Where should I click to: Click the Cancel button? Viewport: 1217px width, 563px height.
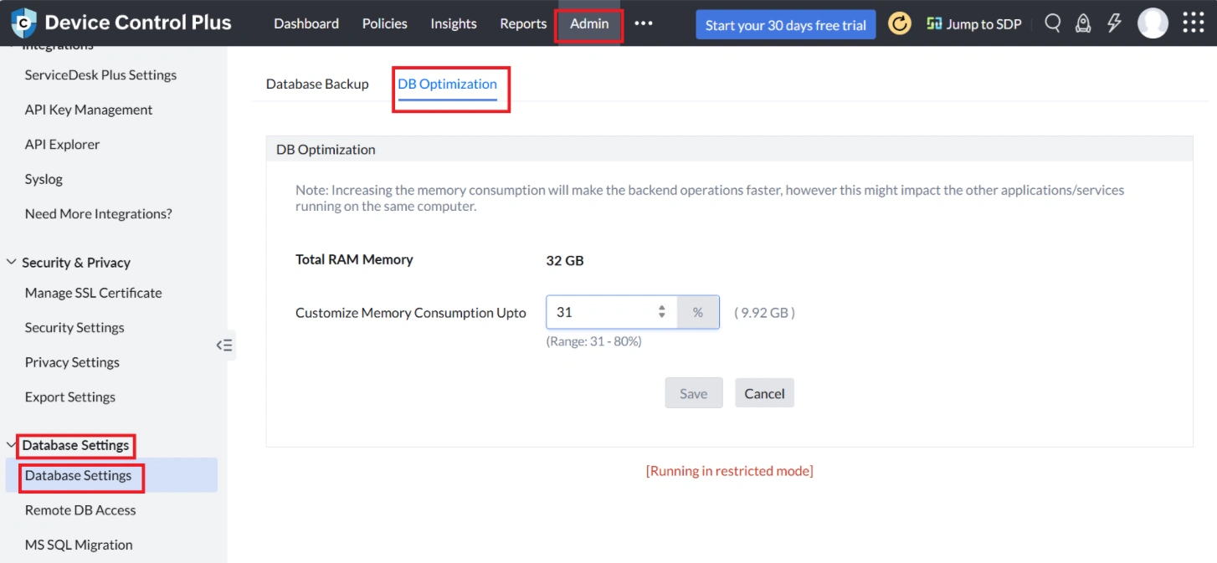(x=764, y=393)
